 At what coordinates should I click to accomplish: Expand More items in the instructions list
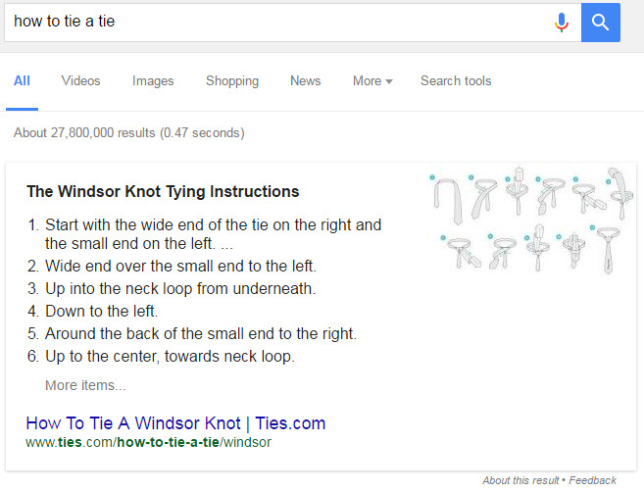click(85, 385)
